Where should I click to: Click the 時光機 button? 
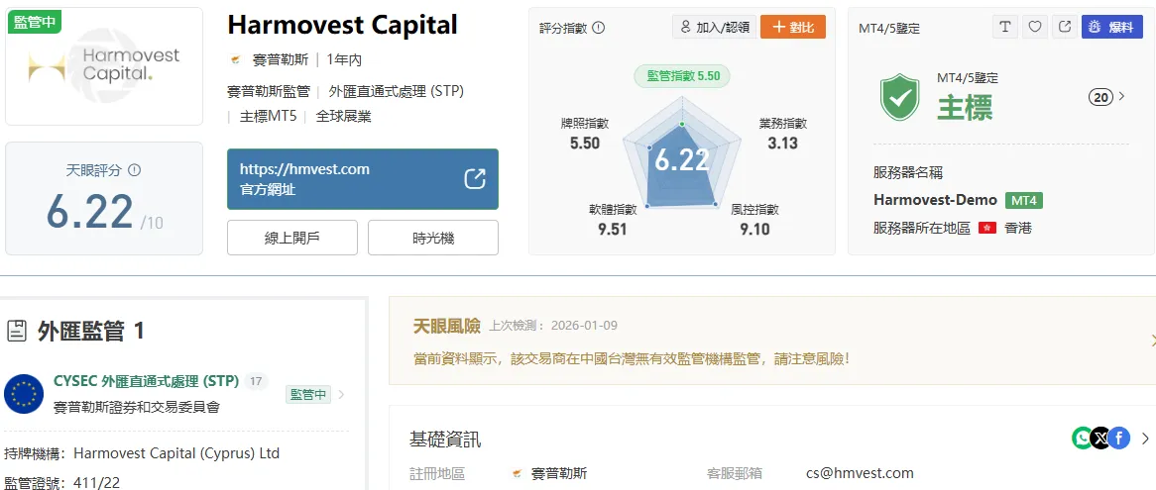pyautogui.click(x=433, y=238)
